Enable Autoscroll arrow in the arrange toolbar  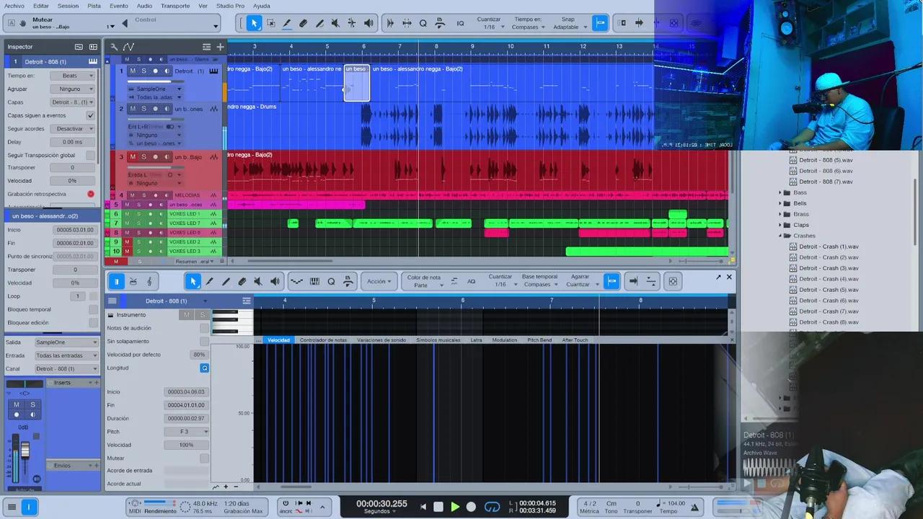click(x=639, y=23)
